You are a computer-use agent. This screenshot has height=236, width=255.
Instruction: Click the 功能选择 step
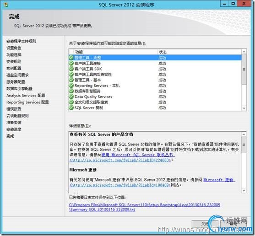coord(14,55)
